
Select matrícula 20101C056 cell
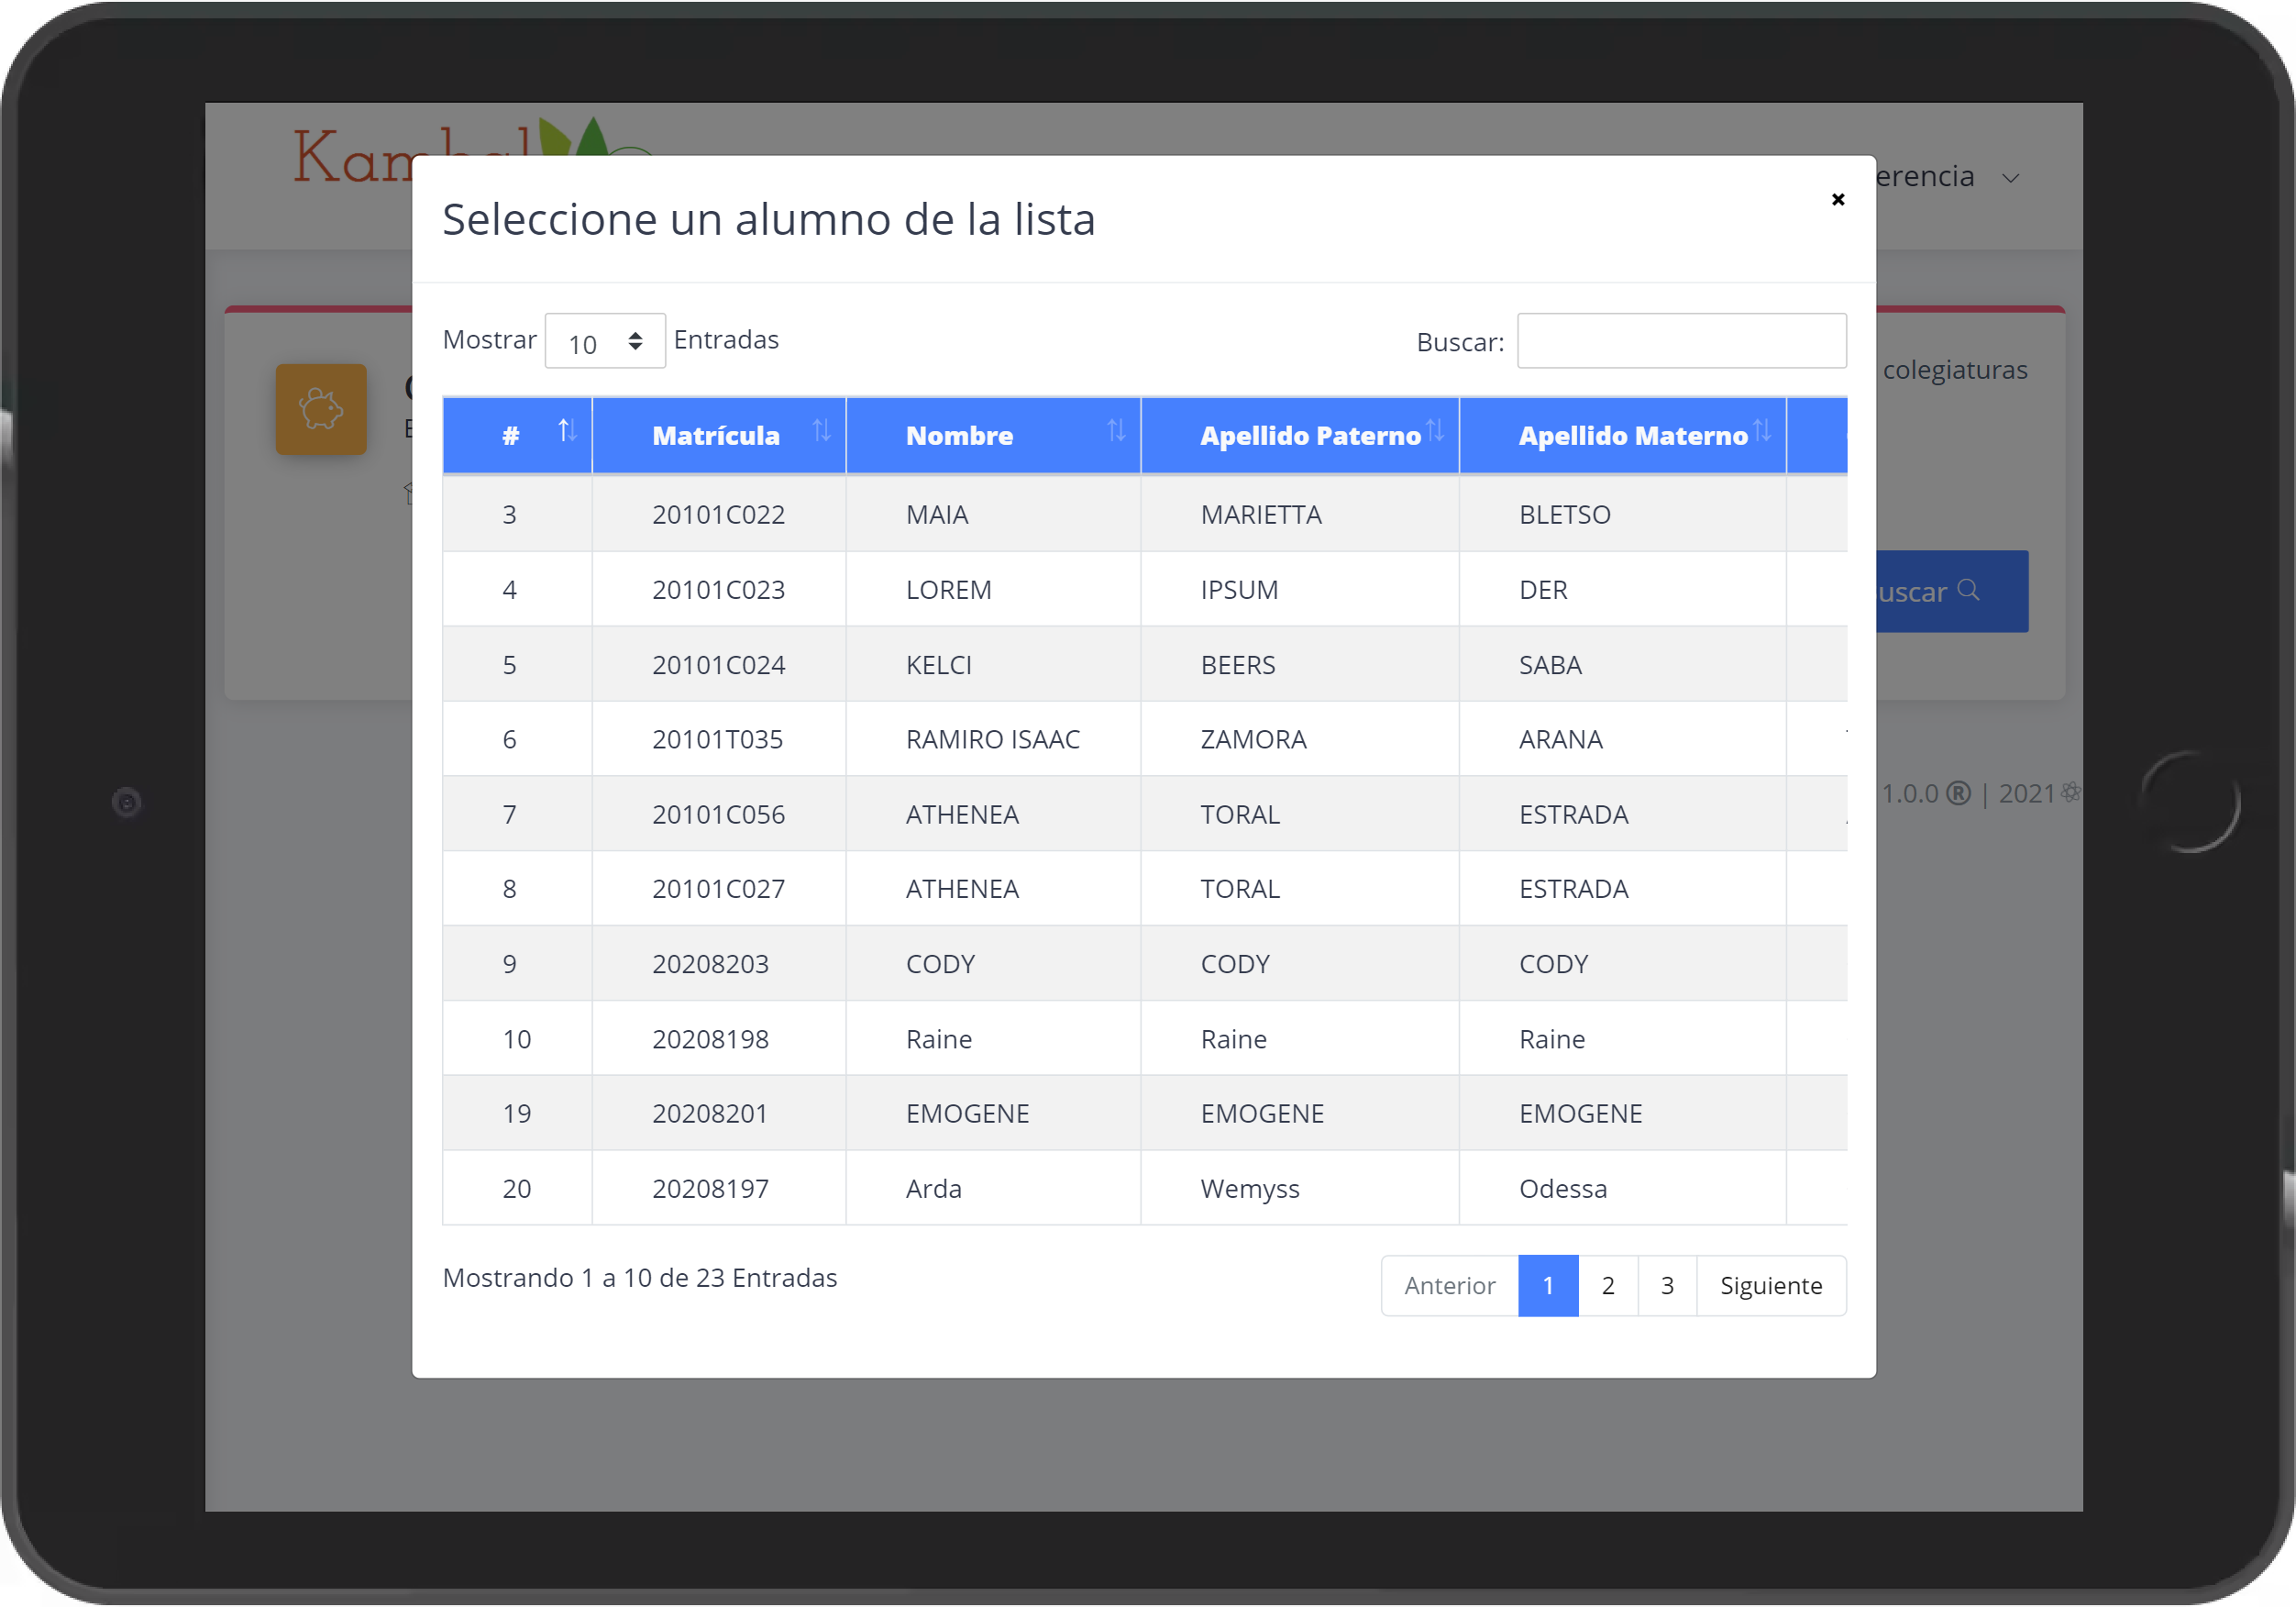[718, 814]
